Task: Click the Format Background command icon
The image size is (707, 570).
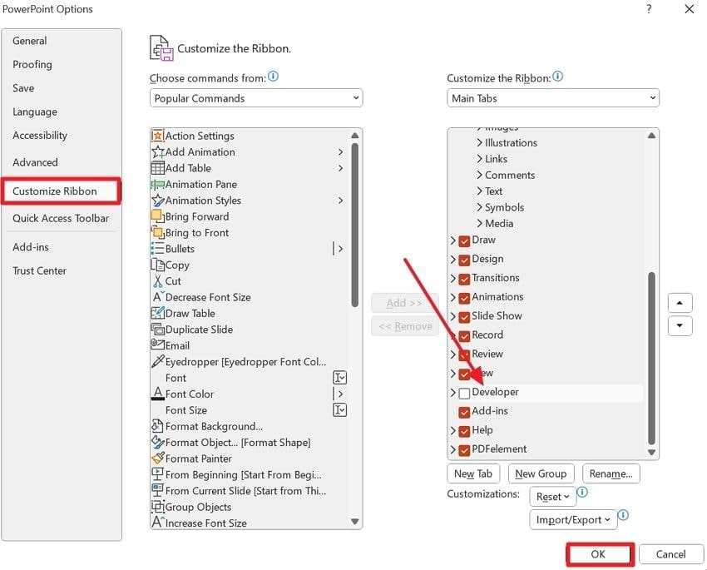Action: pos(158,426)
